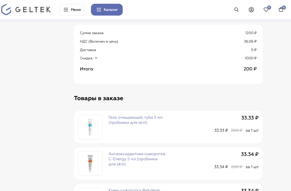
Task: Click the Гель очищающий product thumbnail
Action: (x=90, y=127)
